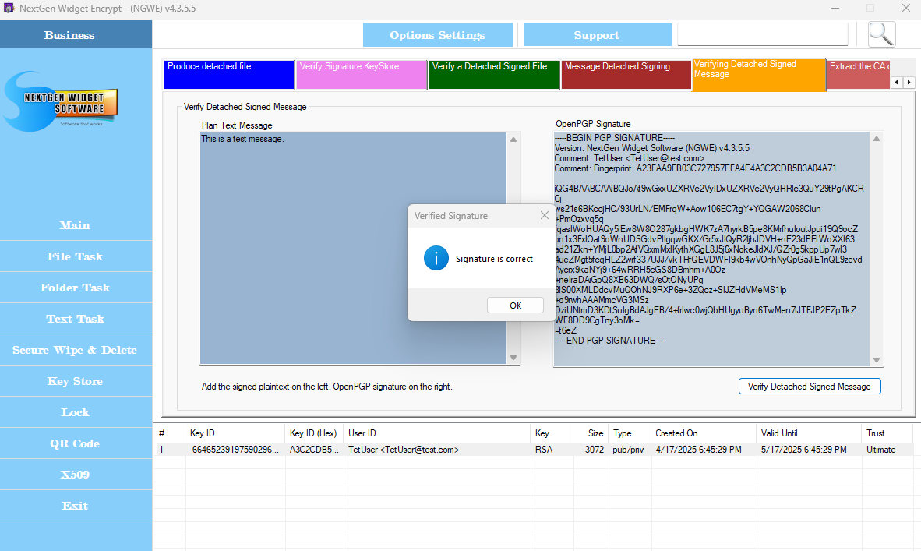This screenshot has width=921, height=551.
Task: Click OpenPGP Signature scrollbar down arrow
Action: pos(877,360)
